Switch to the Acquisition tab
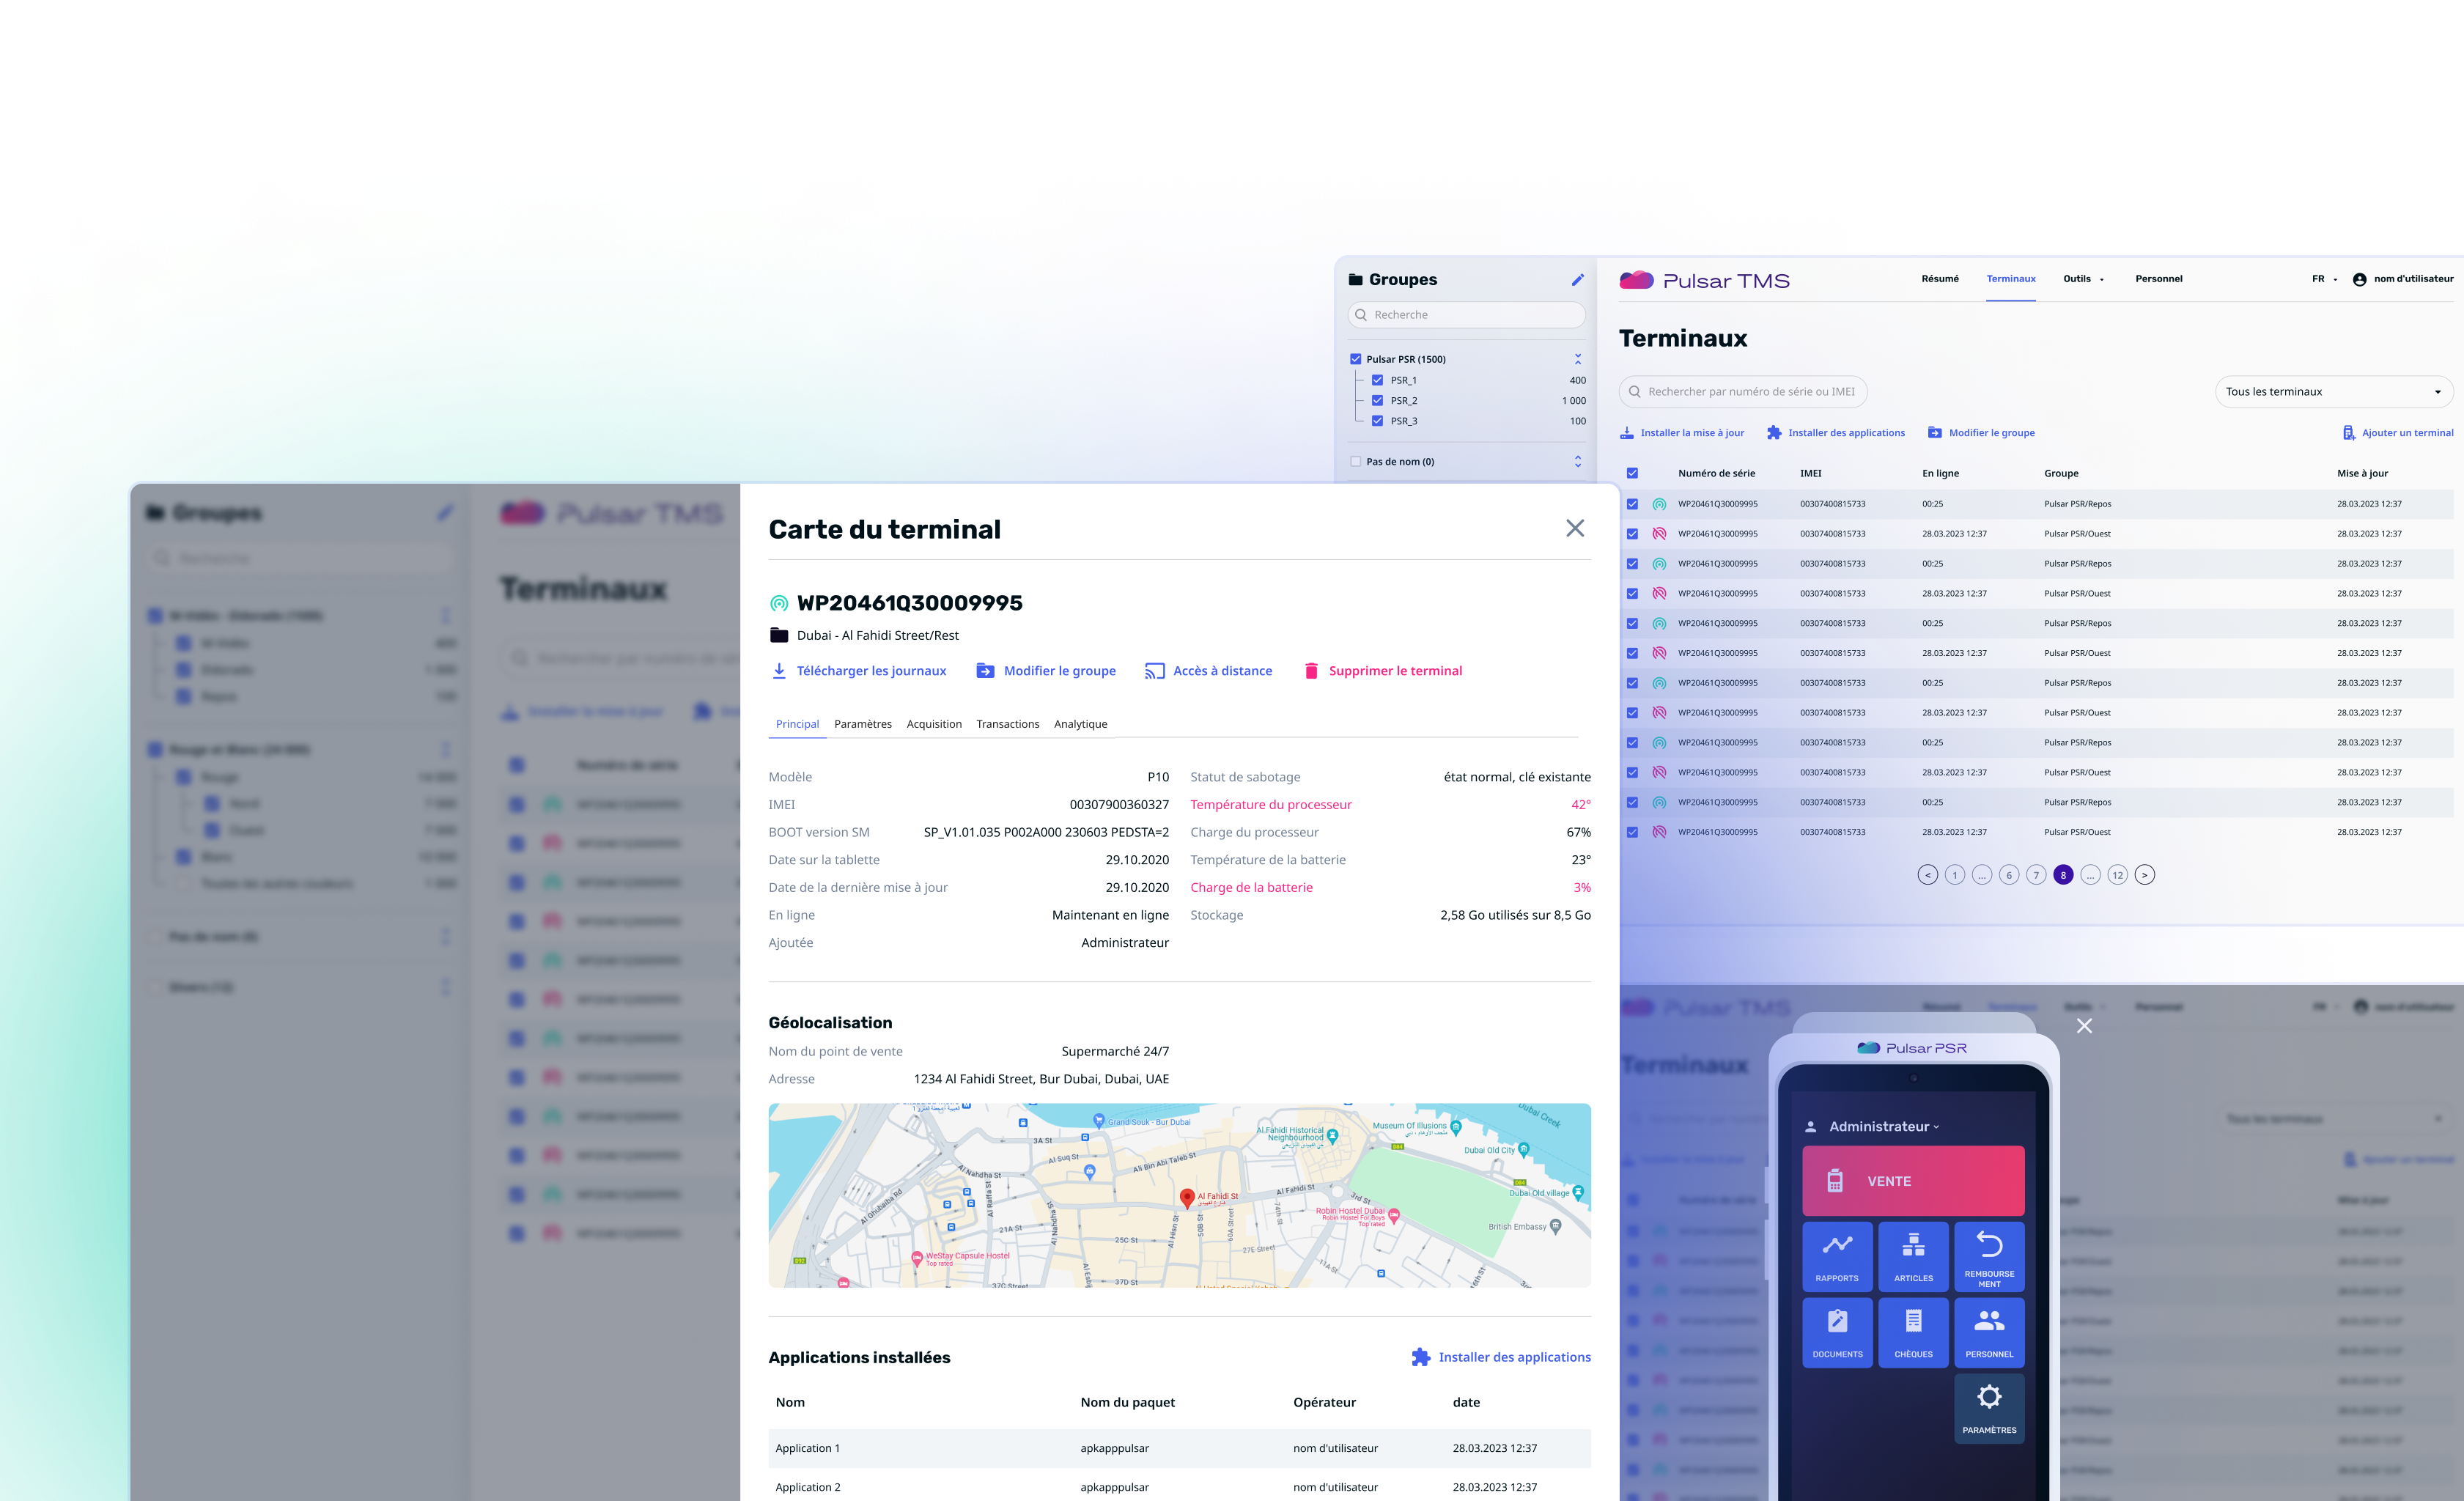This screenshot has height=1501, width=2464. 934,724
